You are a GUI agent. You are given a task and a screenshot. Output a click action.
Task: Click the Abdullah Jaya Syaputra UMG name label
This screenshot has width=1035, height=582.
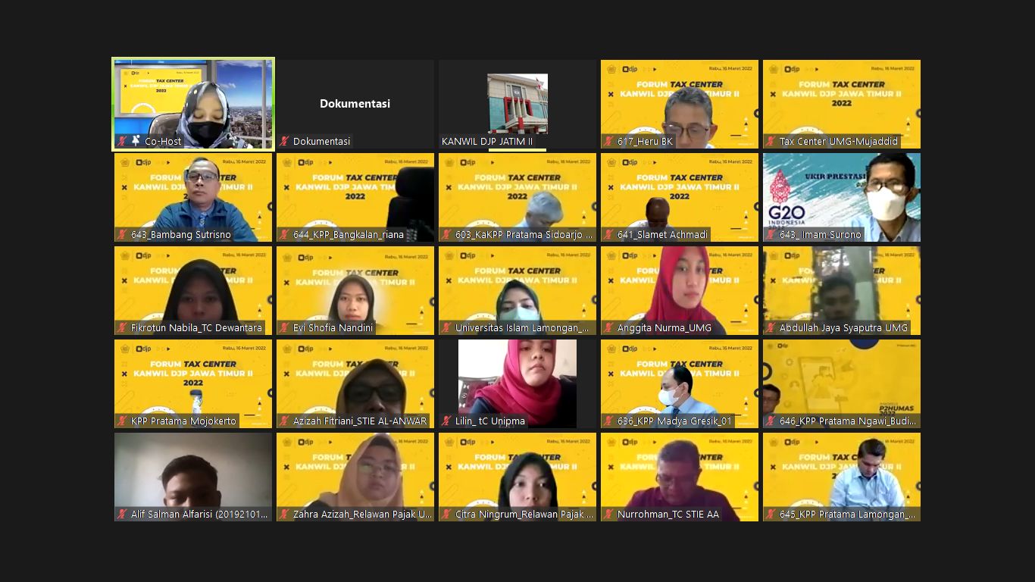click(x=843, y=327)
